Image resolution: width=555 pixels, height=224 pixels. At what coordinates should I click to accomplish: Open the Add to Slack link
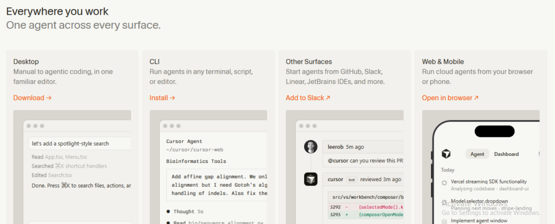click(308, 98)
